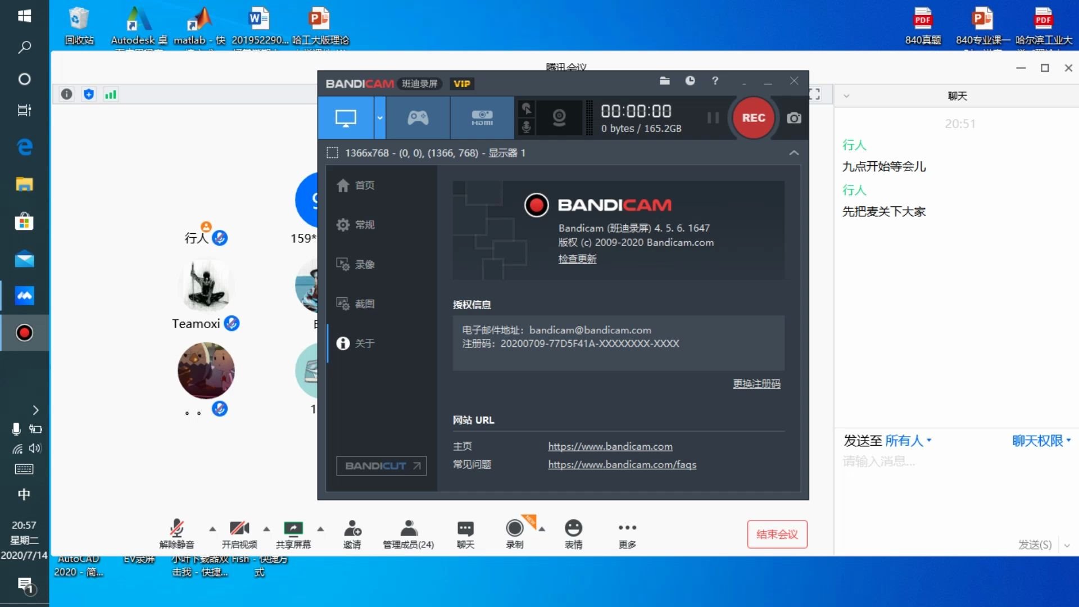
Task: Select Bandicam game recording mode
Action: 418,118
